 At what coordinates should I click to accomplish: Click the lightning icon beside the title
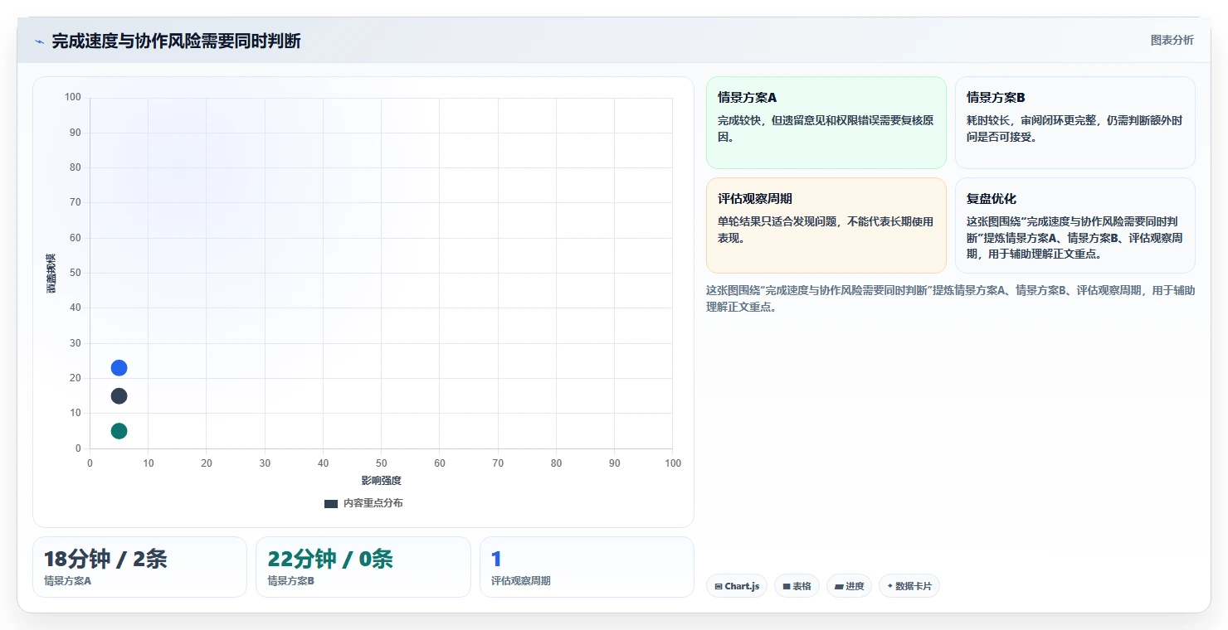(x=39, y=41)
